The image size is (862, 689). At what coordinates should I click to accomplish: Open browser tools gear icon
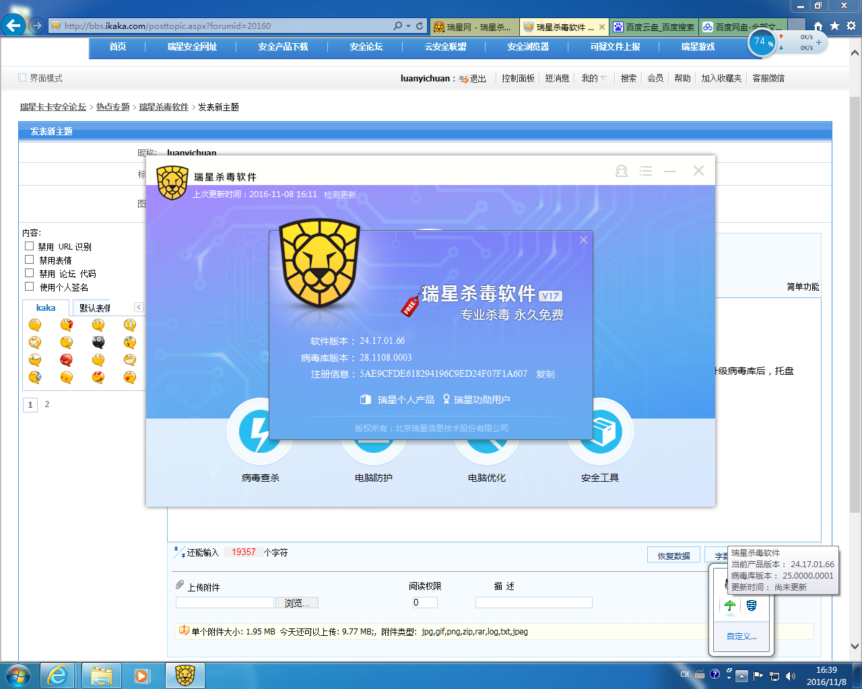point(851,26)
